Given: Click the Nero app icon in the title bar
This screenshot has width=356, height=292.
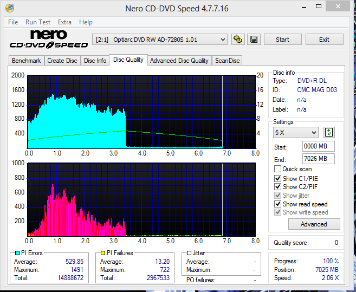Looking at the screenshot, I should (10, 8).
